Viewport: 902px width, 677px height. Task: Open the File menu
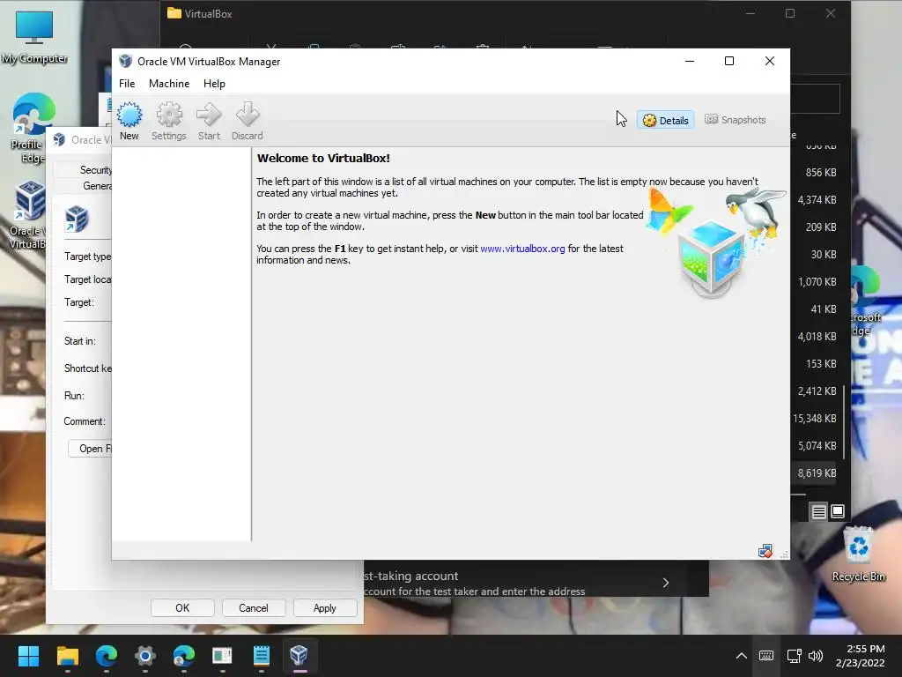[x=127, y=84]
